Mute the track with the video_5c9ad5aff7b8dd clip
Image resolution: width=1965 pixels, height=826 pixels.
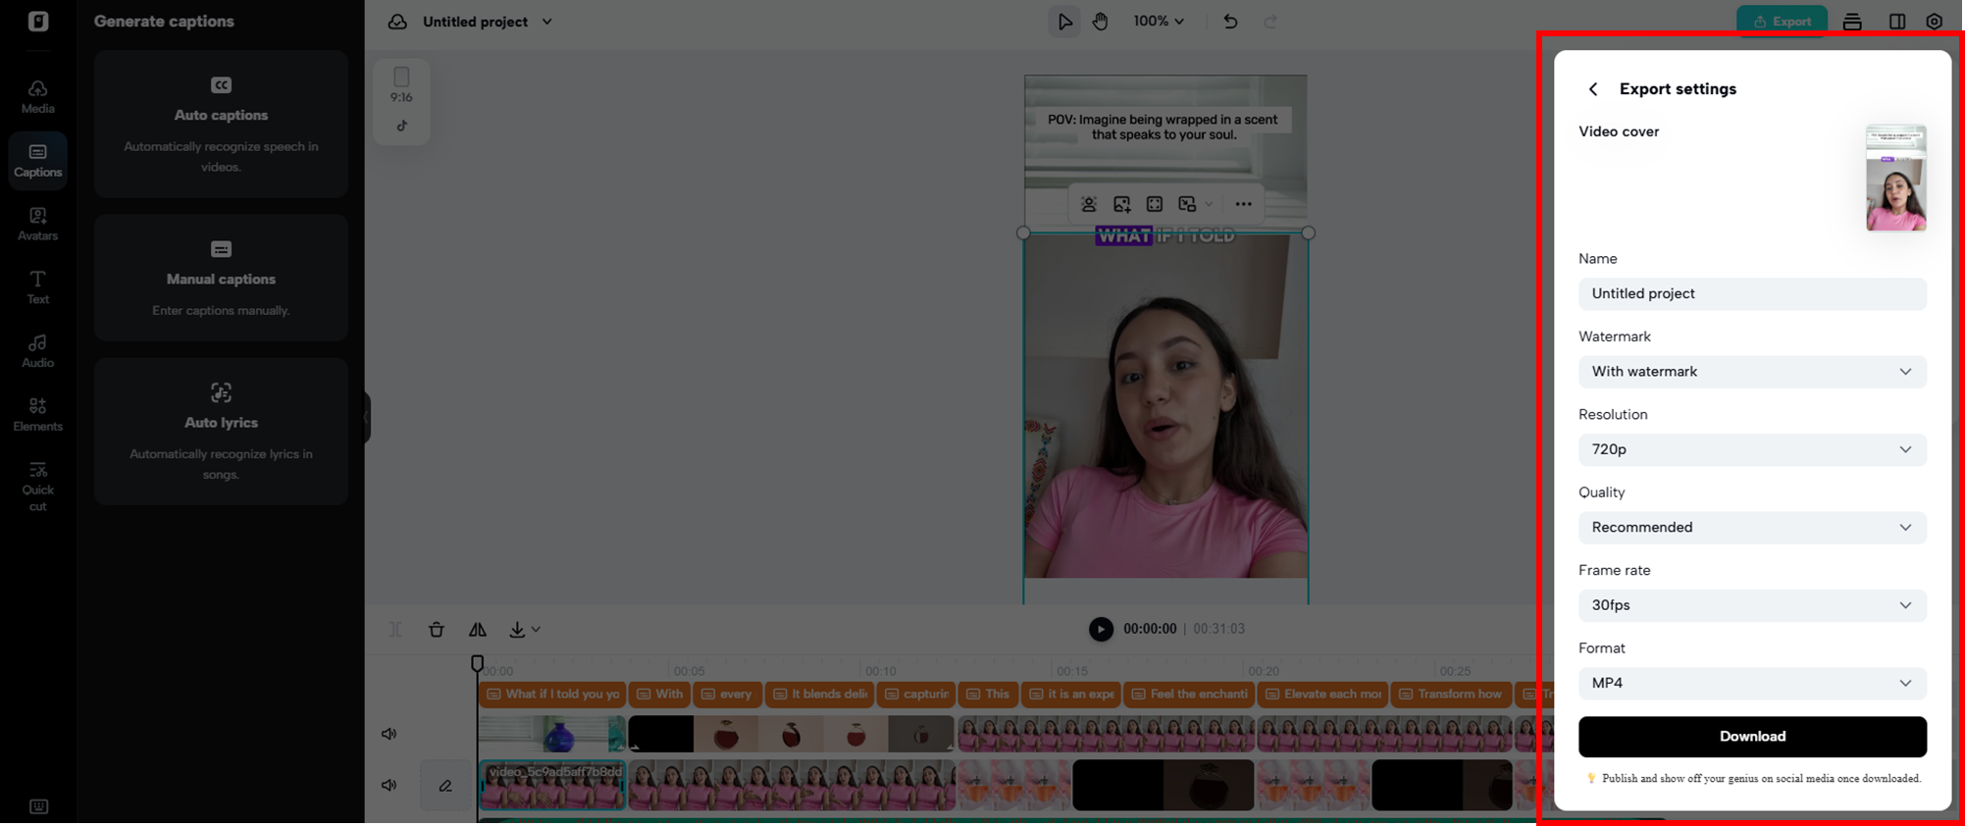(x=389, y=785)
